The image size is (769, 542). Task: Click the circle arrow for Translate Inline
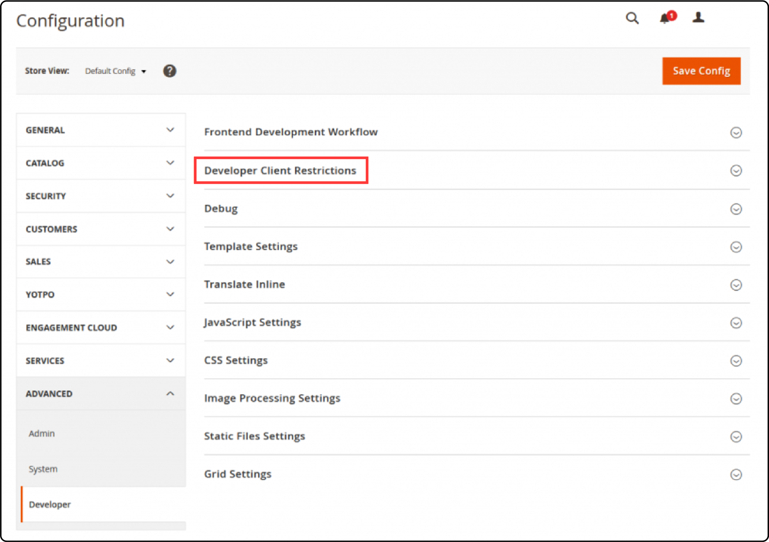pyautogui.click(x=736, y=285)
